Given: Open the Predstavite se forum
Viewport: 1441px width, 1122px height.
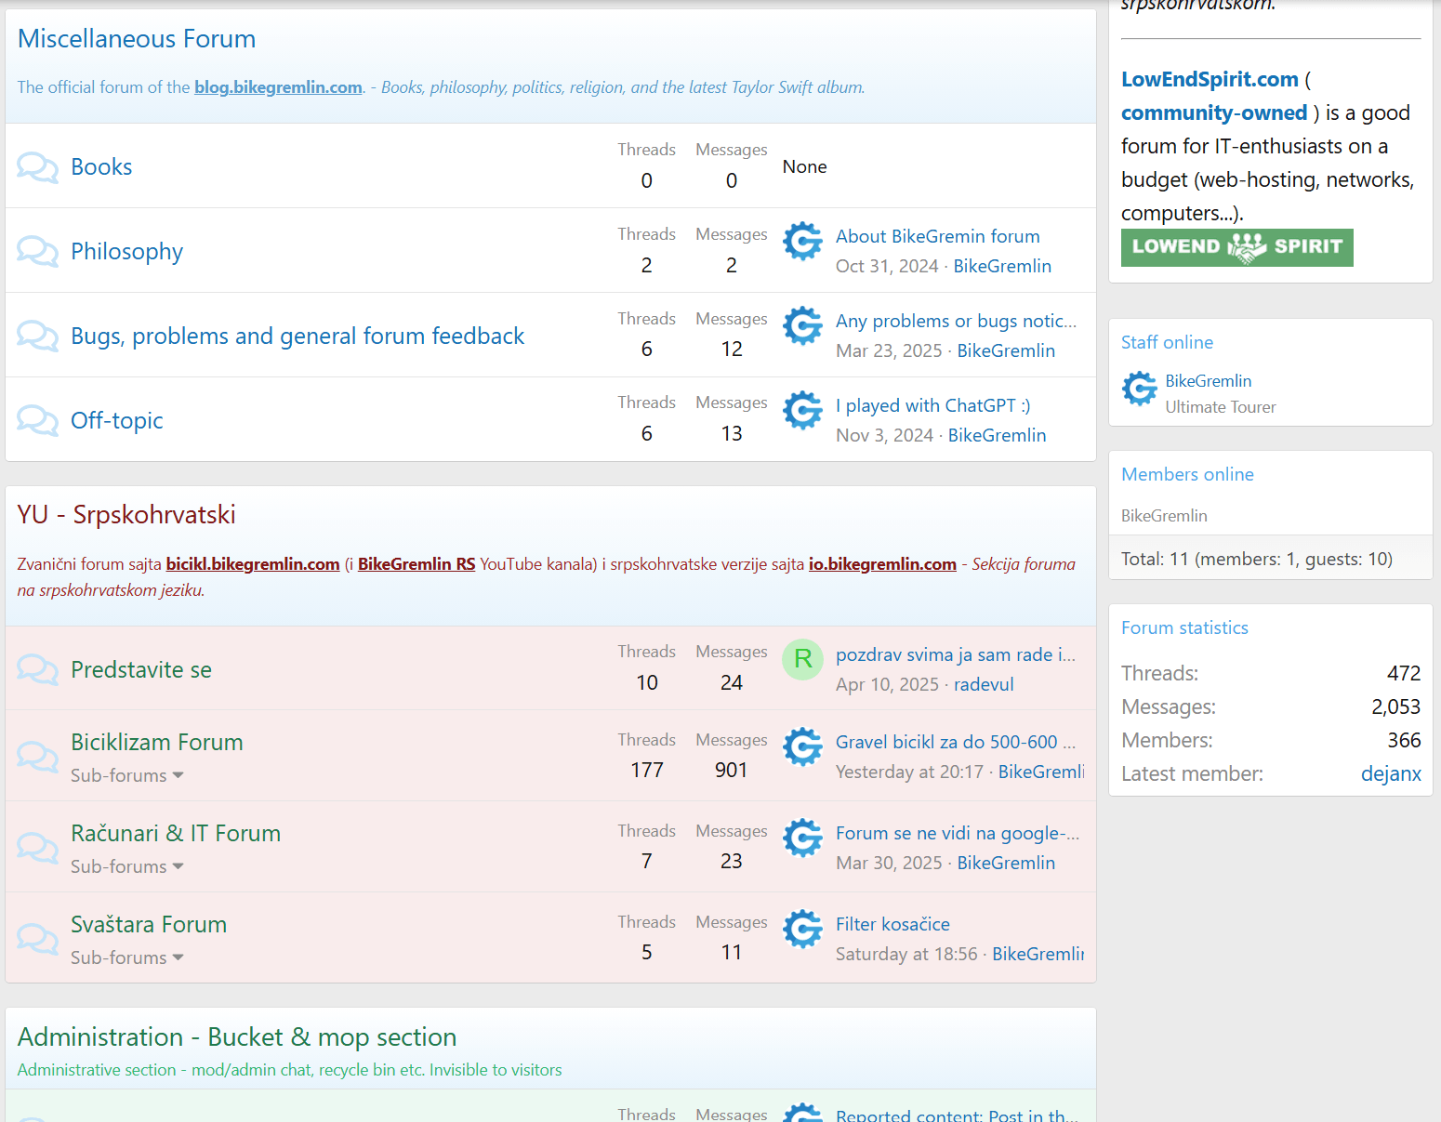Looking at the screenshot, I should (141, 670).
